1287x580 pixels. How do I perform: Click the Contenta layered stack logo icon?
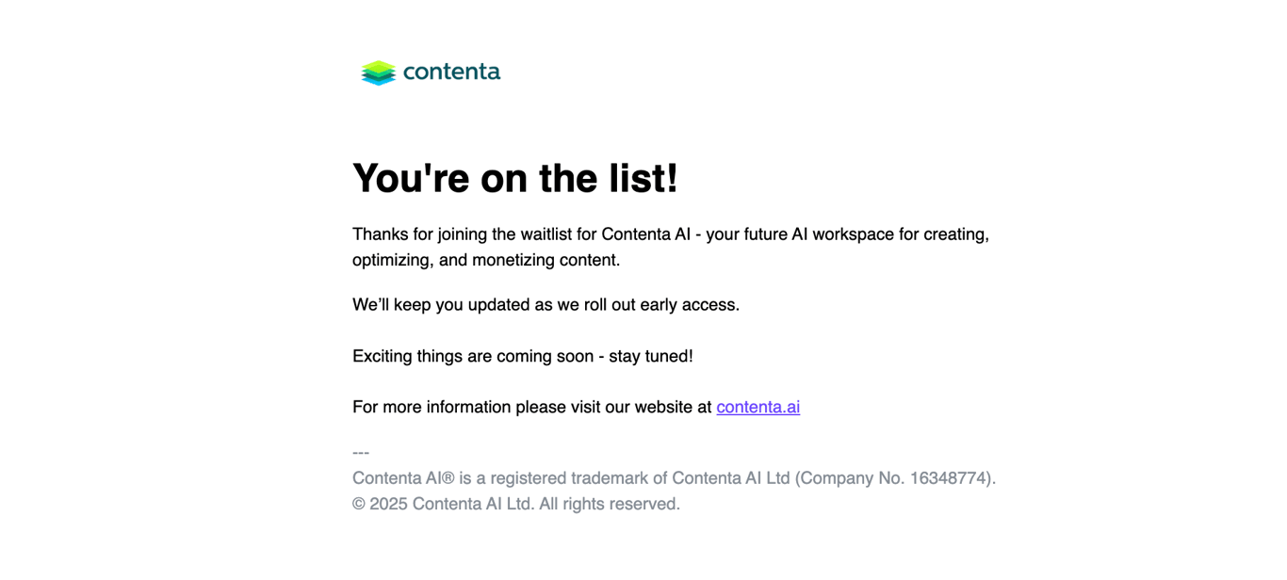click(x=378, y=72)
